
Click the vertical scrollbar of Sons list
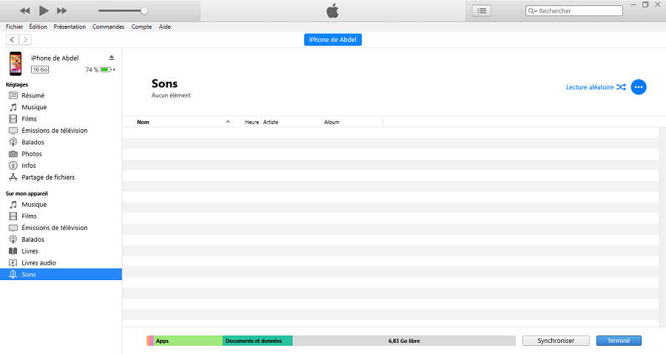tap(662, 227)
